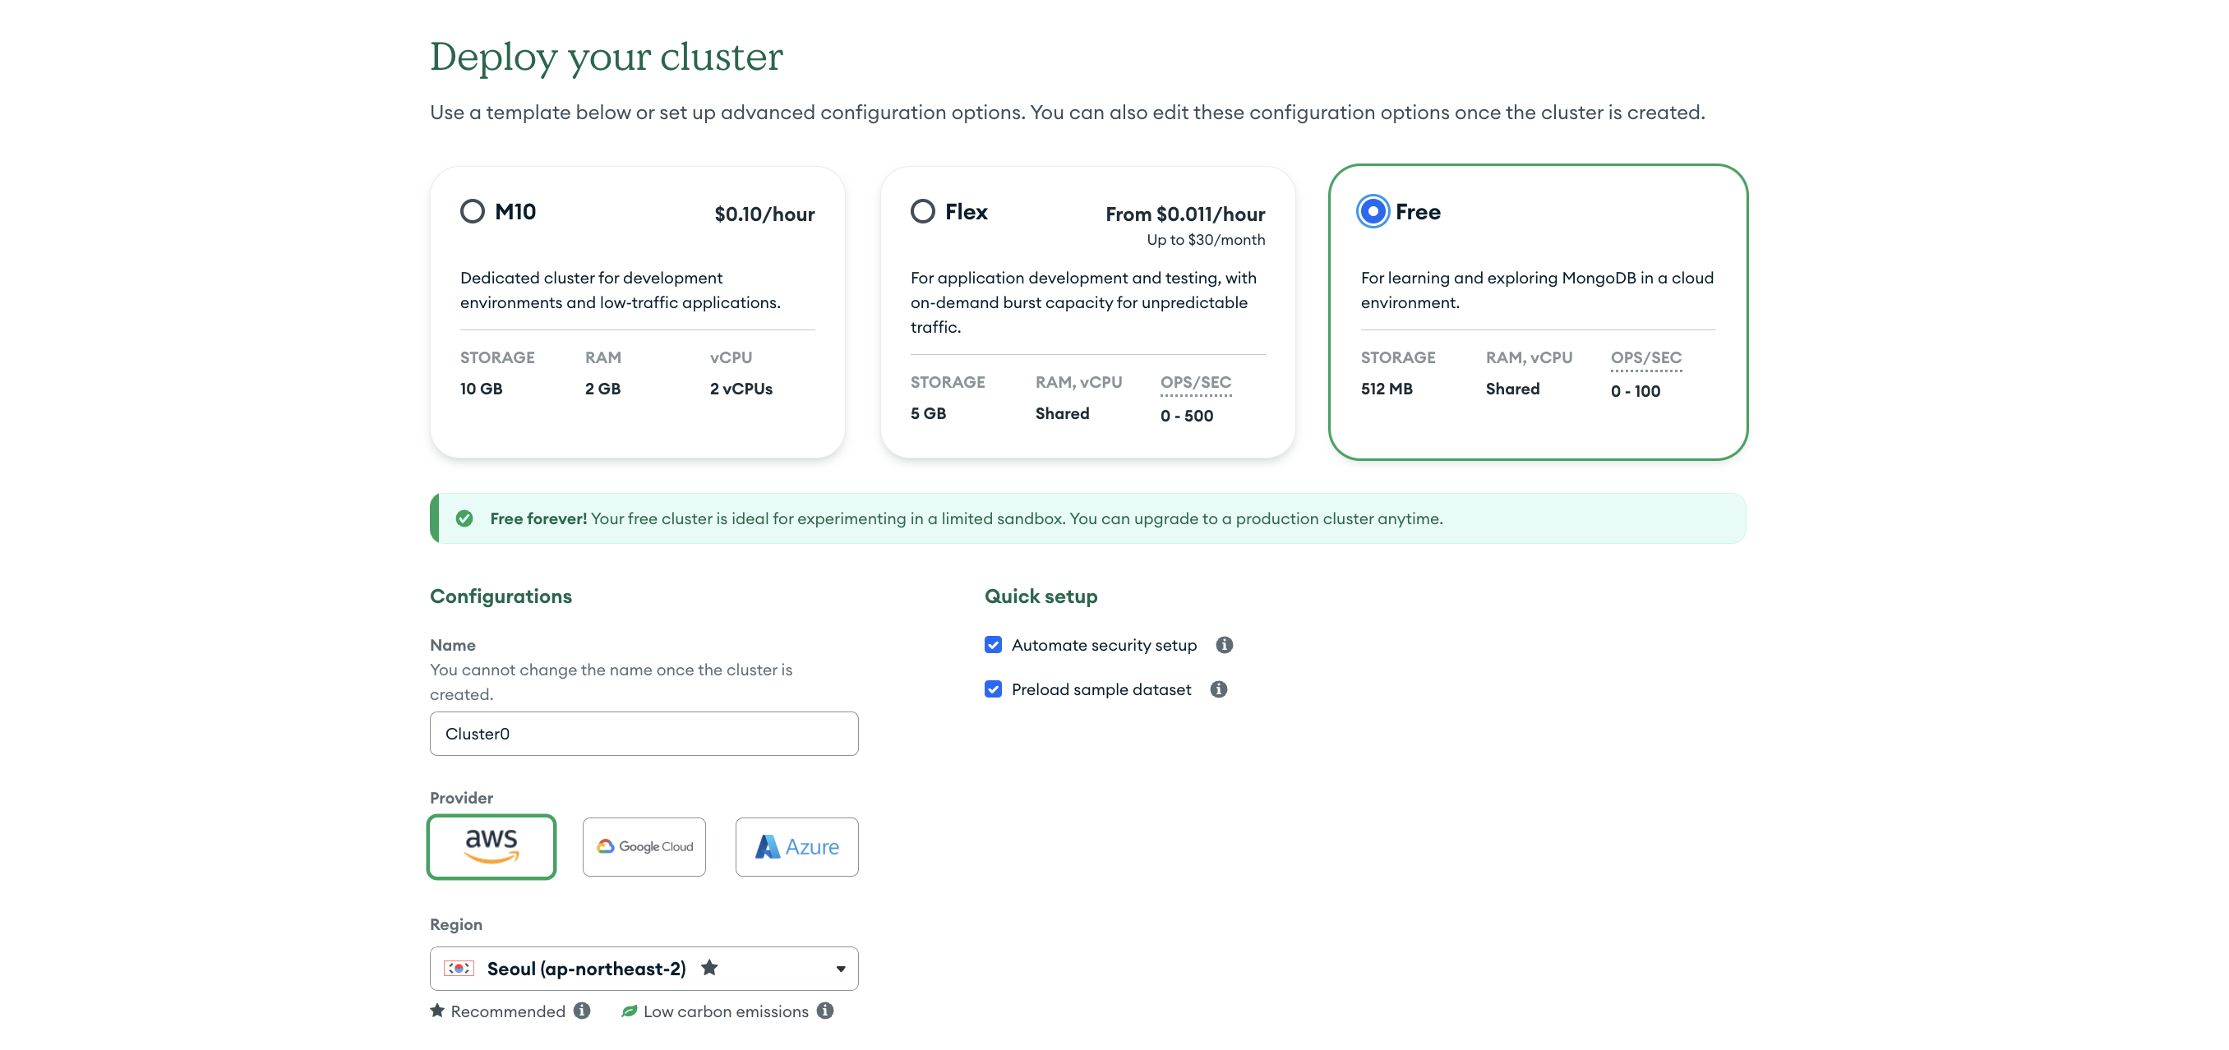Click the Up to $30/month text
The image size is (2229, 1050).
click(1206, 240)
